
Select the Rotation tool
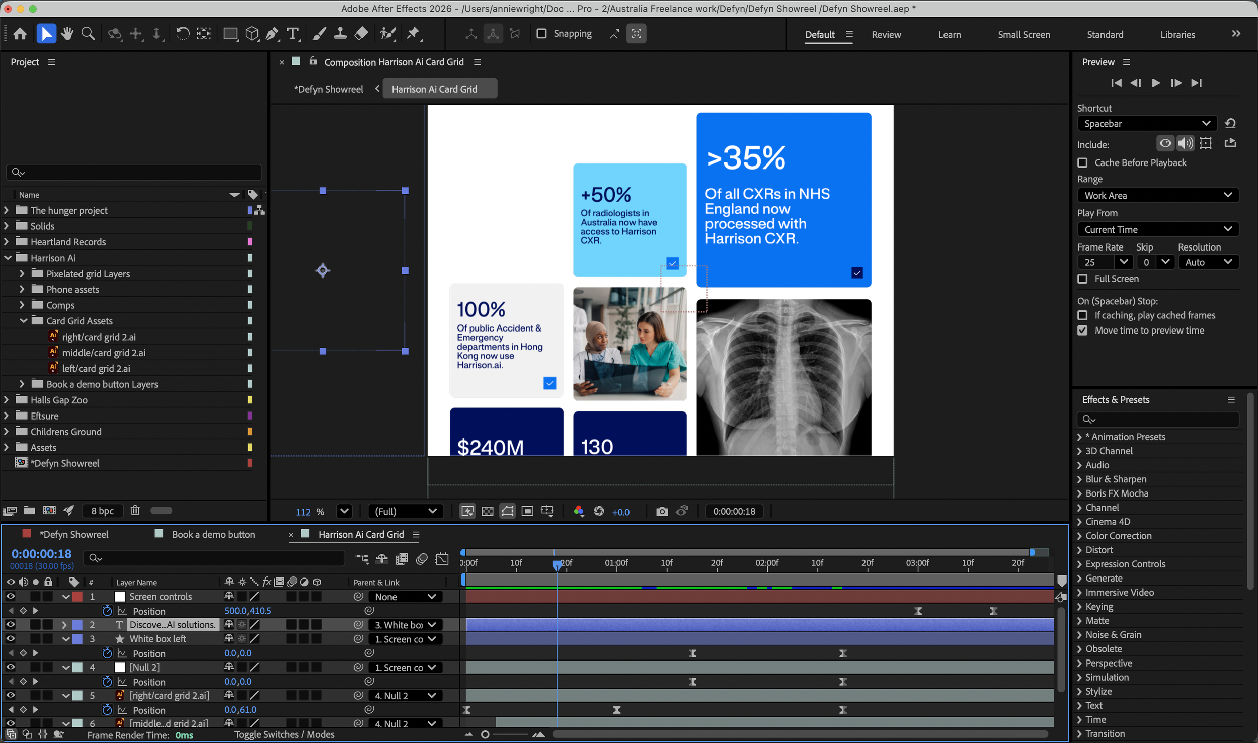point(183,33)
